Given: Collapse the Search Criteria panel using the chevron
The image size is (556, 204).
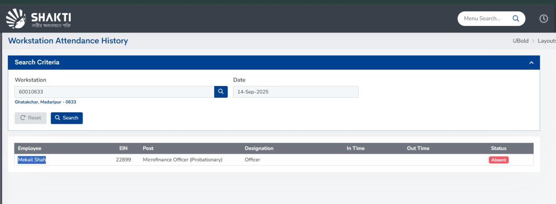Looking at the screenshot, I should pos(531,63).
